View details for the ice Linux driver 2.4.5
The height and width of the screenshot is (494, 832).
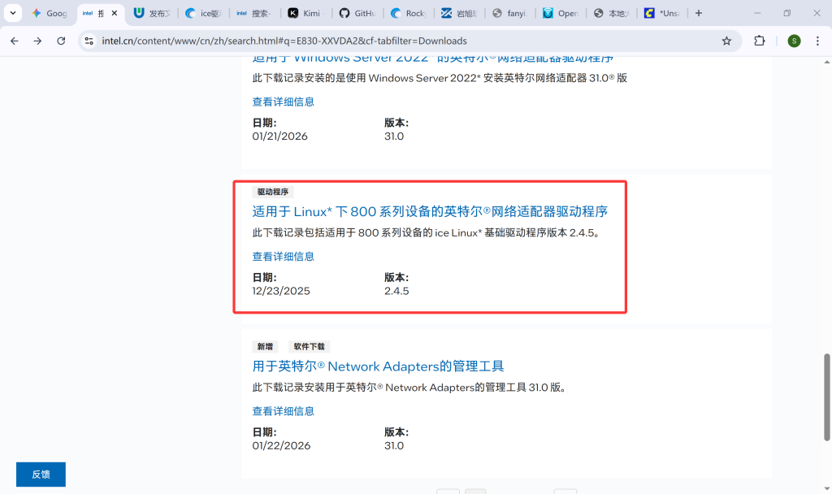[283, 256]
